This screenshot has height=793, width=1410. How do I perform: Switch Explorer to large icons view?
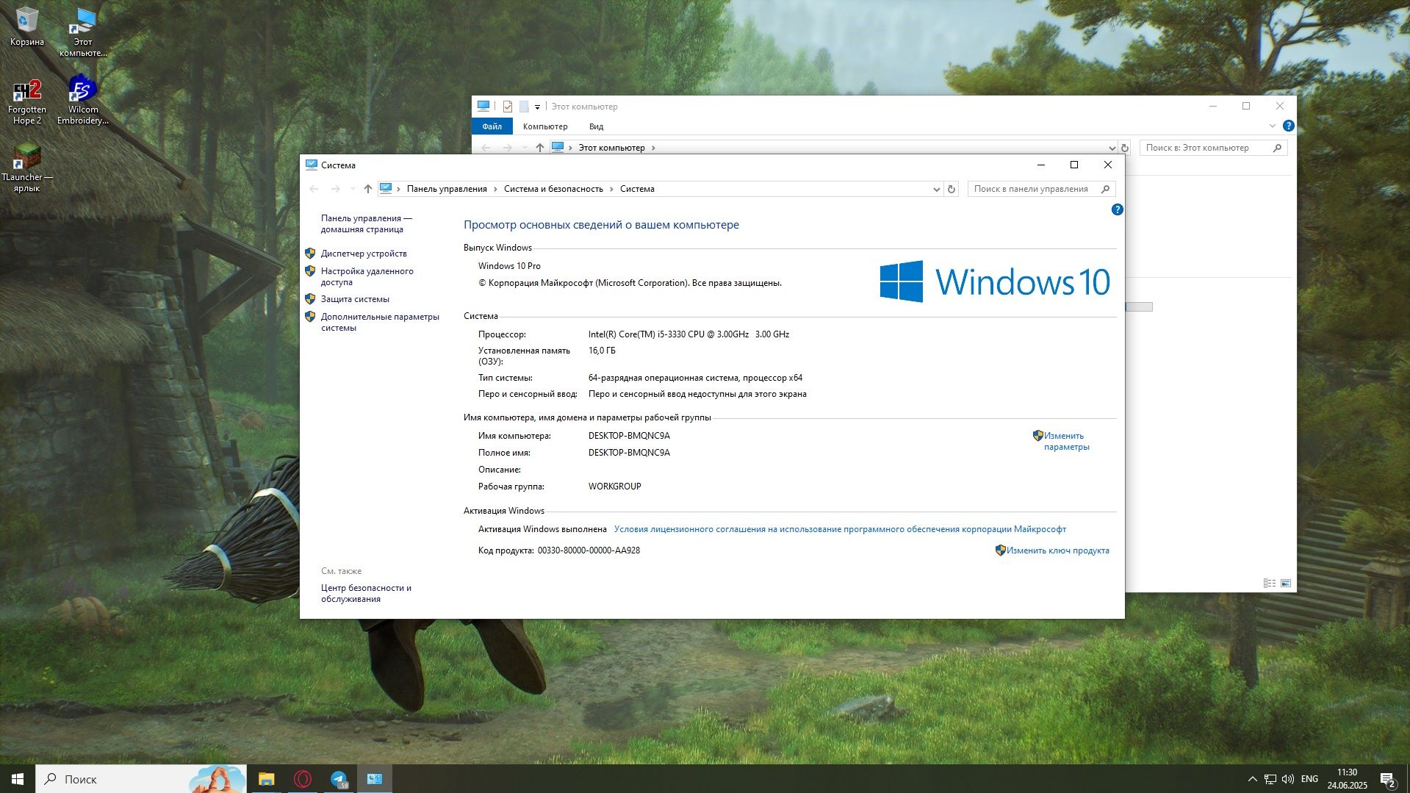pyautogui.click(x=1286, y=584)
